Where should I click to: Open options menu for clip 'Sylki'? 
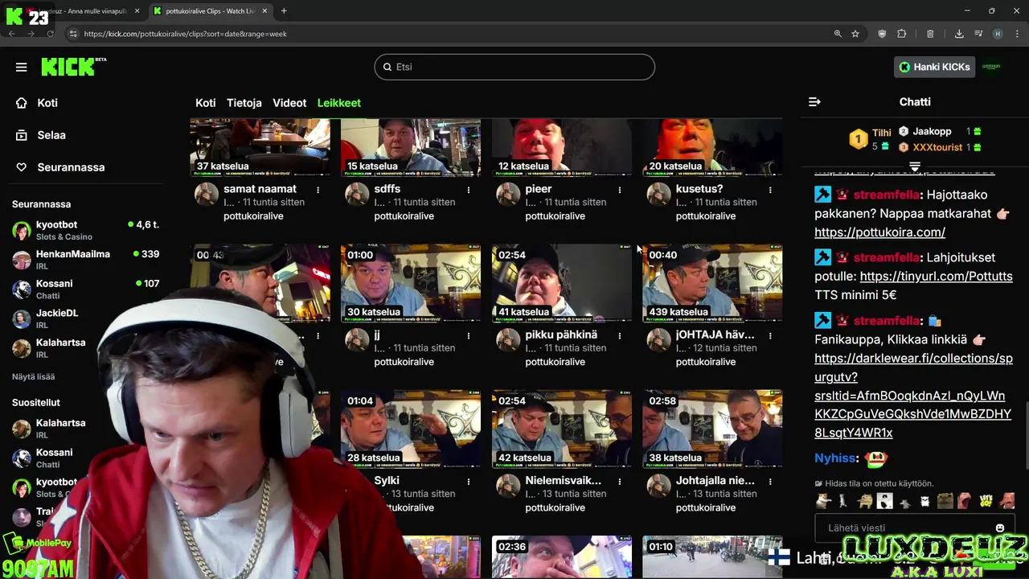(x=469, y=481)
